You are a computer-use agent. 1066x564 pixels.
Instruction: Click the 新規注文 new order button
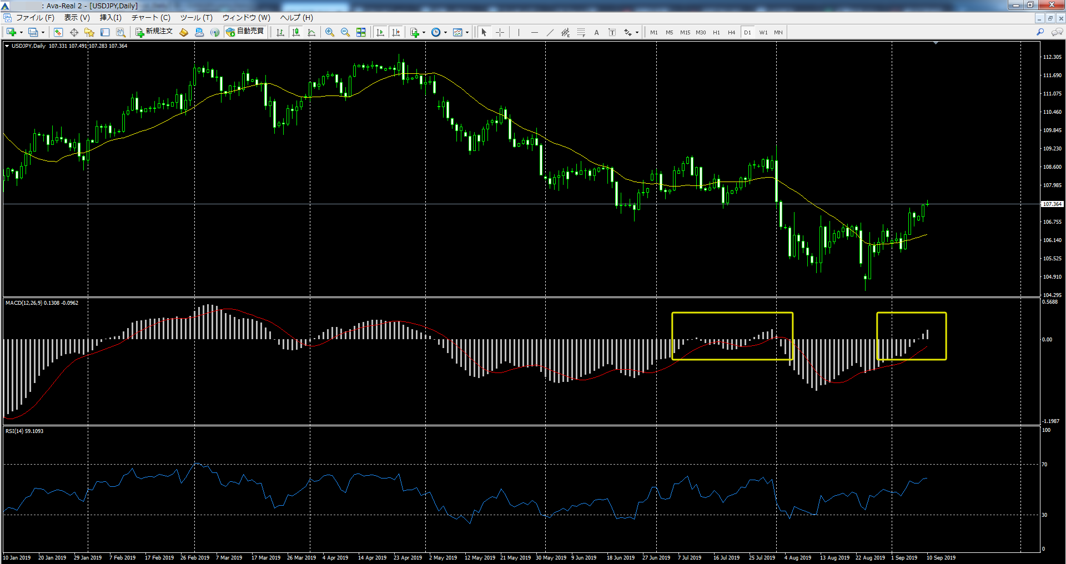154,32
